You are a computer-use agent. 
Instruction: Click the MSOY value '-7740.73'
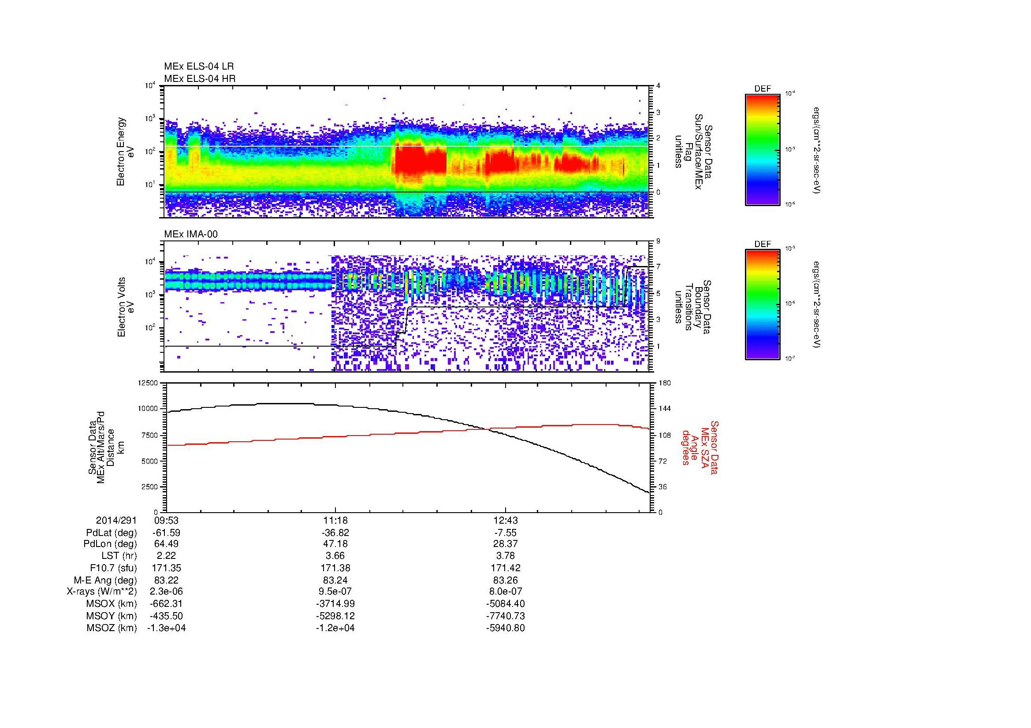506,616
